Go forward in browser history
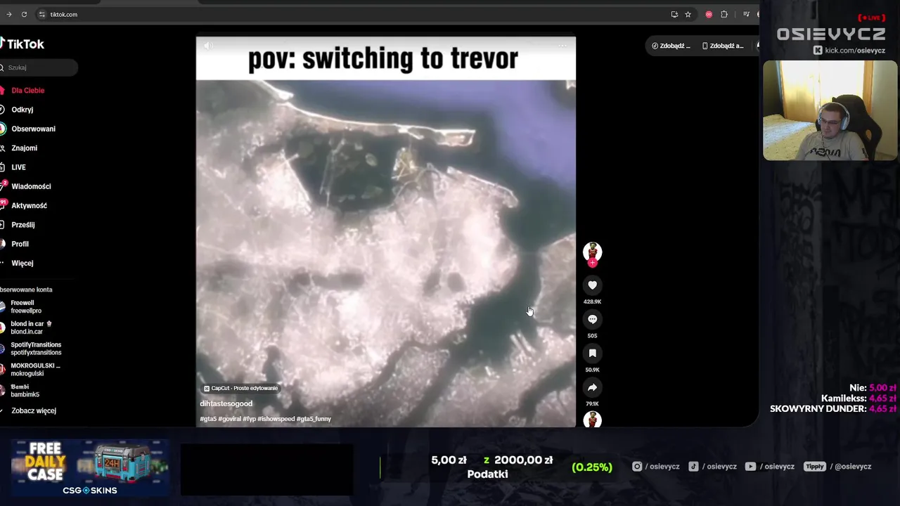Image resolution: width=900 pixels, height=506 pixels. pyautogui.click(x=8, y=14)
